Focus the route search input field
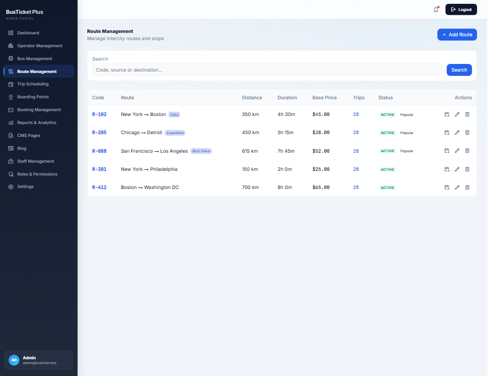488x376 pixels. 267,70
